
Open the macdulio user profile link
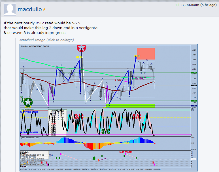tap(29, 9)
